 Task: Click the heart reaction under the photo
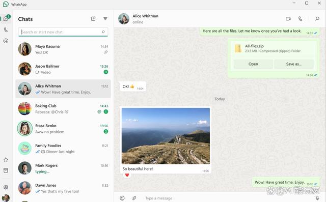(127, 175)
